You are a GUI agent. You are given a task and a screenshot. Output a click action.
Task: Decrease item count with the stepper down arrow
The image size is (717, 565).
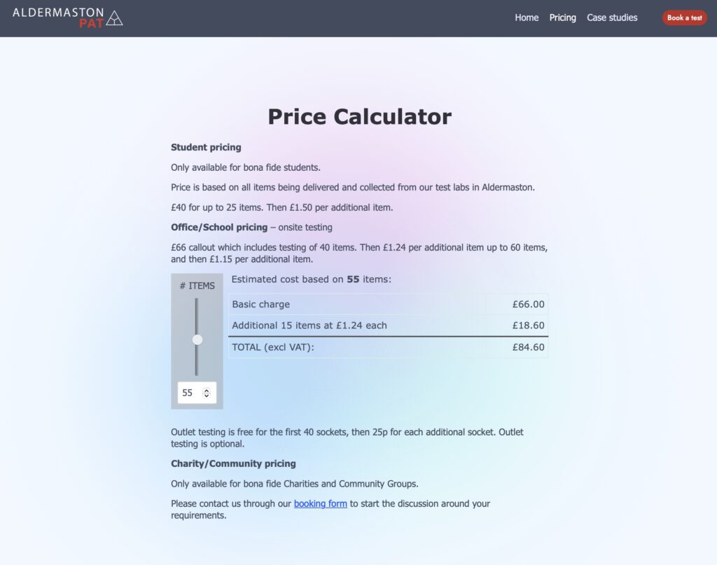click(207, 396)
